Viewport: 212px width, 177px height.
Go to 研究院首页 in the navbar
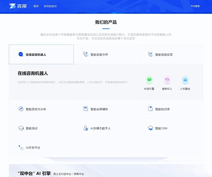tap(50, 6)
